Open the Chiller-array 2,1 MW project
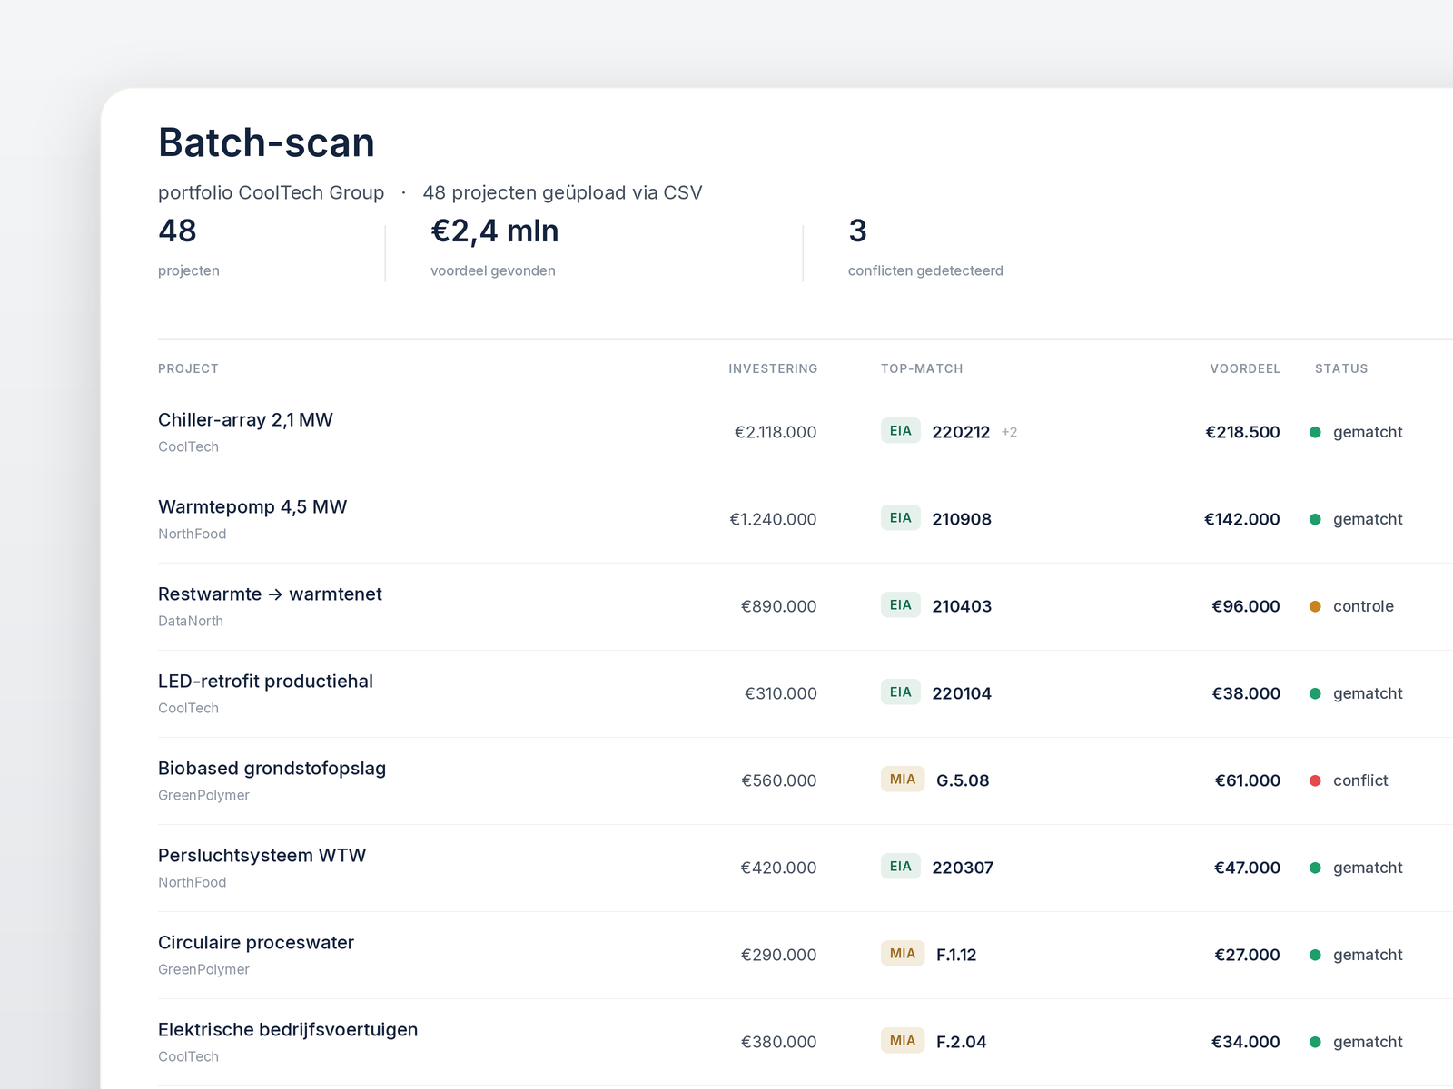1453x1089 pixels. (x=245, y=420)
